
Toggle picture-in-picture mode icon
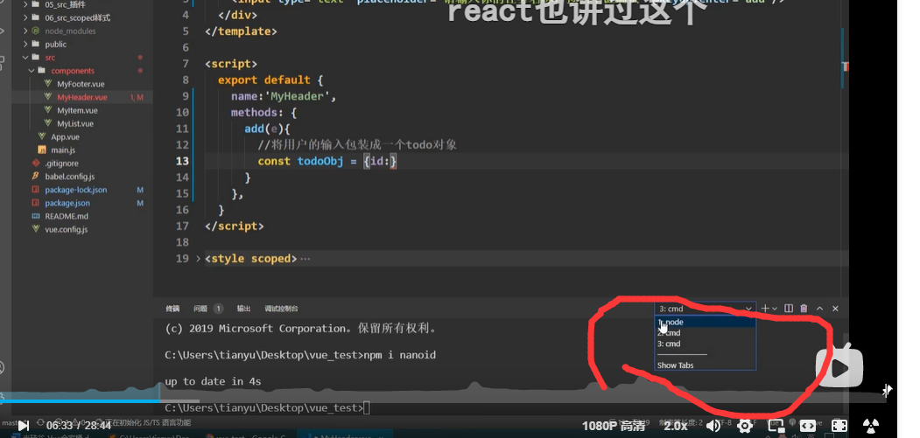[776, 426]
